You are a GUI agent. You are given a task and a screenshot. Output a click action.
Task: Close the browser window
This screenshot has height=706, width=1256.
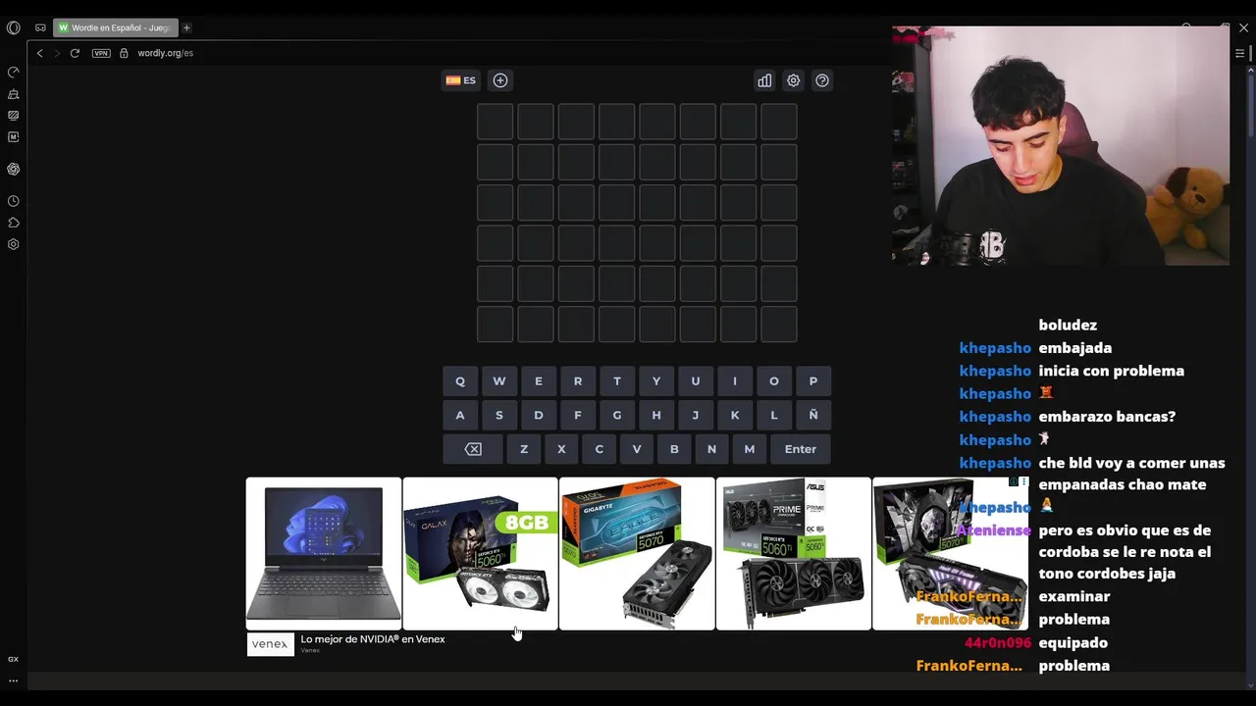[x=1243, y=27]
